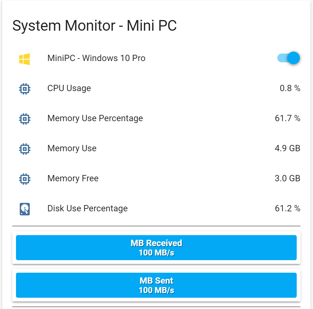Open the CPU Usage entity label
The width and height of the screenshot is (313, 309).
[x=69, y=88]
